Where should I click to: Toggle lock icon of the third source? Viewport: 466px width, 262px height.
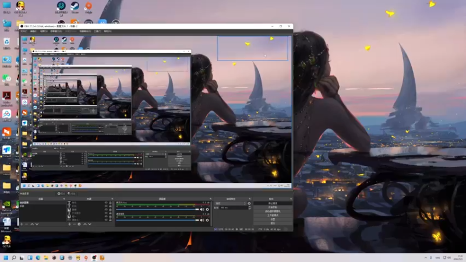pos(110,210)
